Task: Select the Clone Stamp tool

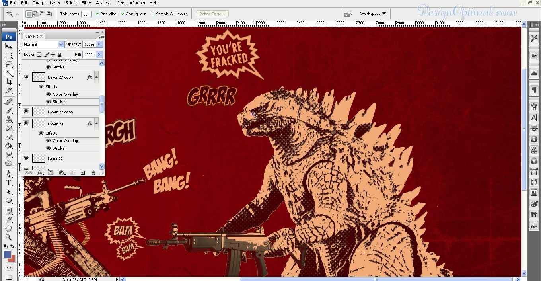Action: point(9,119)
